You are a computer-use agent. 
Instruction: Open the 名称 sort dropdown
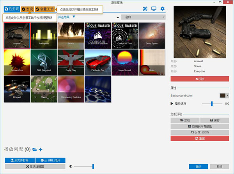(143, 18)
